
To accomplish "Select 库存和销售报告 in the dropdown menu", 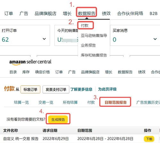I will pyautogui.click(x=94, y=55).
